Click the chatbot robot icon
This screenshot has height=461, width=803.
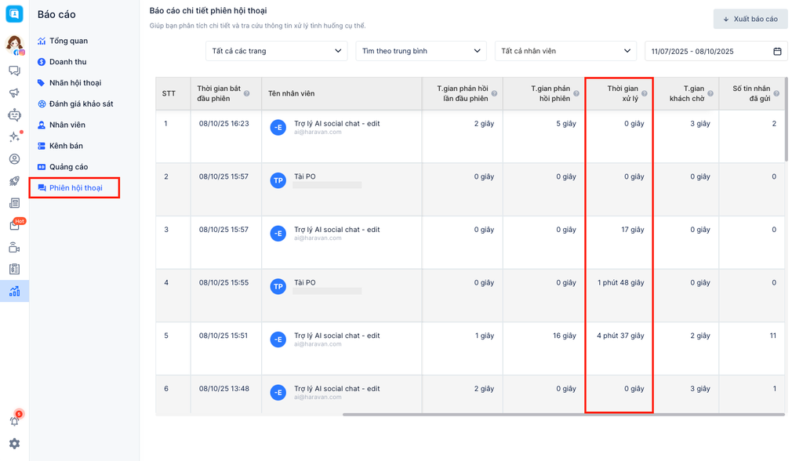pos(14,115)
